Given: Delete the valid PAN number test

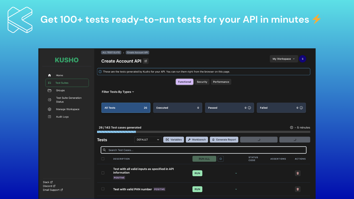Looking at the screenshot, I should tap(298, 189).
